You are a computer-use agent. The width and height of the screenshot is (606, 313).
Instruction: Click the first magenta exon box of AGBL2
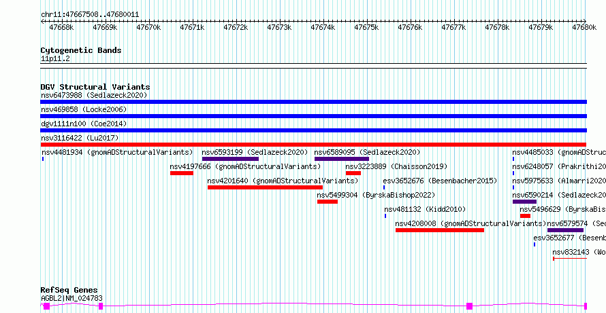[x=47, y=306]
